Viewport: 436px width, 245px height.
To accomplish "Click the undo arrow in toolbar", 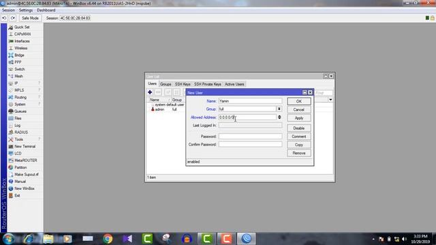I will tap(5, 18).
